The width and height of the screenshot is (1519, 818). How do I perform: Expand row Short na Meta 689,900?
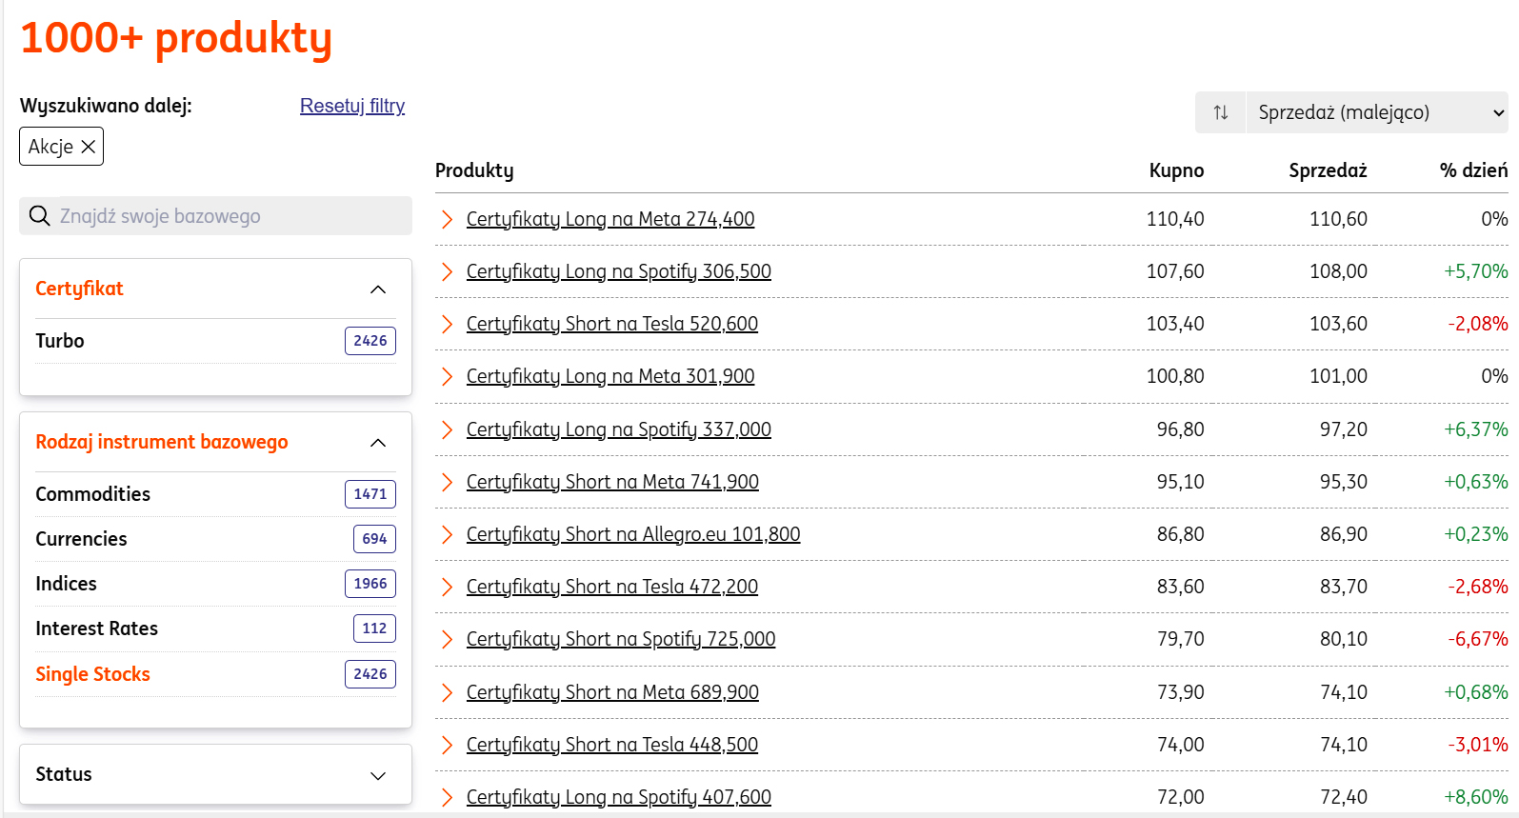click(x=447, y=692)
